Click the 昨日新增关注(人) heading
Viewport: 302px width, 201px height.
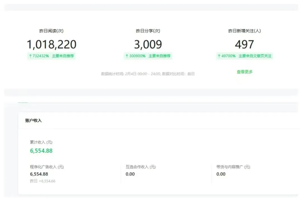tap(244, 31)
